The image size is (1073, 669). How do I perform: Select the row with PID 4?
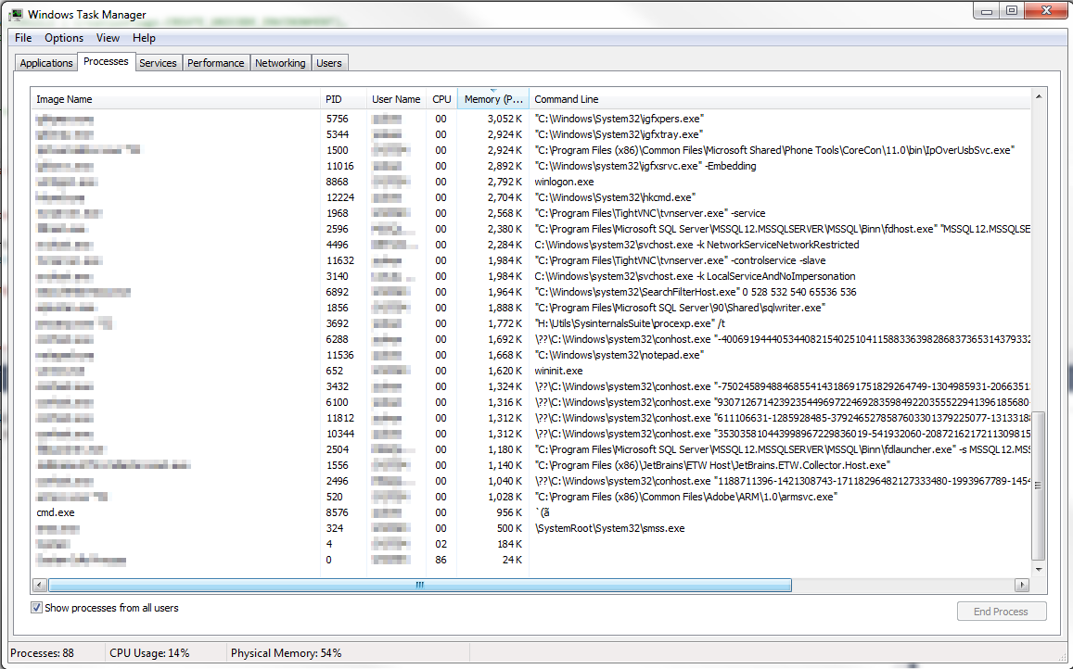(531, 544)
